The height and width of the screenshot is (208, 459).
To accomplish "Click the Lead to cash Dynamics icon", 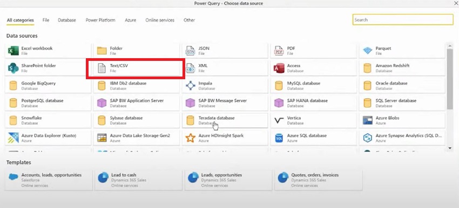I will pyautogui.click(x=103, y=177).
